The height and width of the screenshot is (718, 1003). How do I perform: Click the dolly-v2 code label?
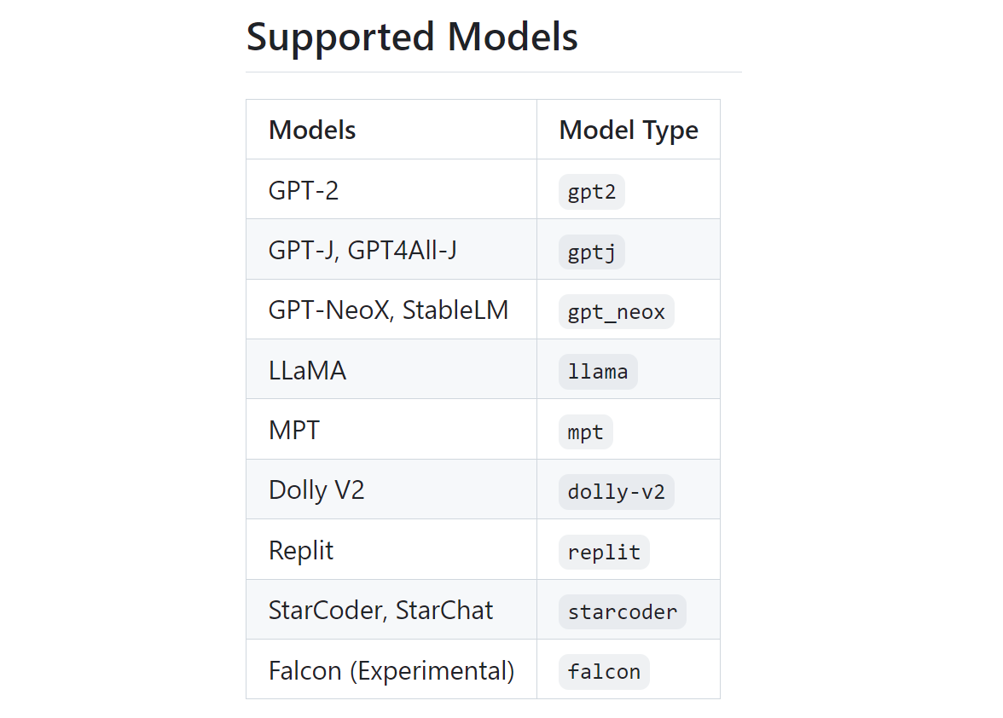(617, 492)
